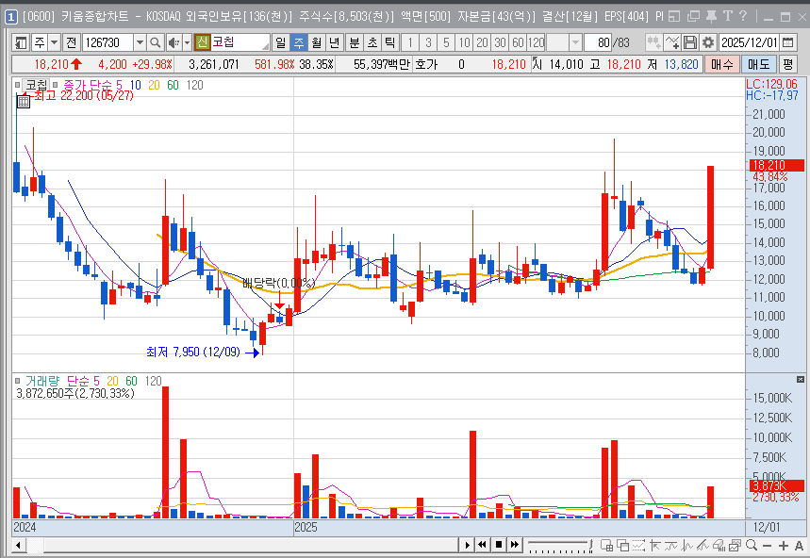Select 월 monthly period
This screenshot has width=810, height=558.
pos(317,42)
